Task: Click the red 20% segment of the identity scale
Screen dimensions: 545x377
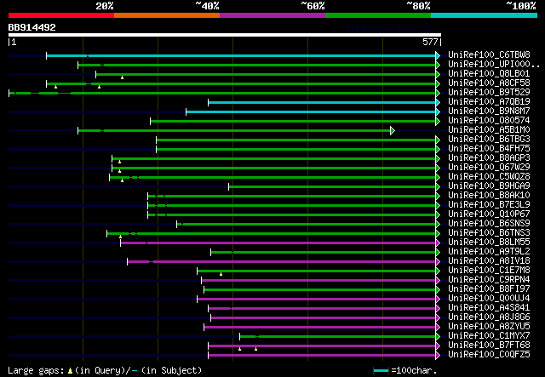Action: pos(61,15)
